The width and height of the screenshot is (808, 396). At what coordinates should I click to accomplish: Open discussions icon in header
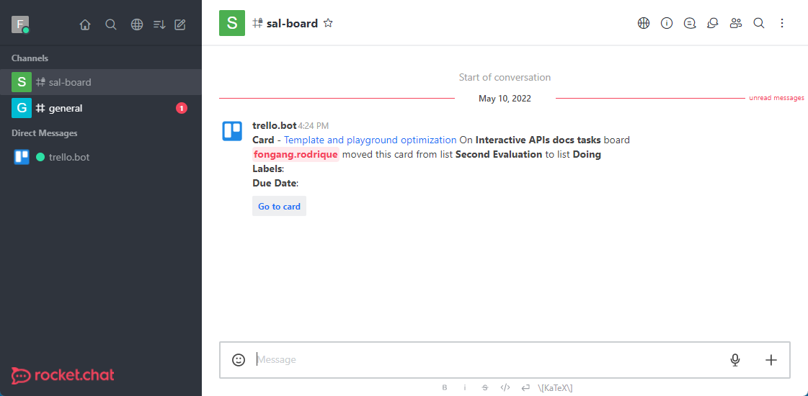pos(713,23)
